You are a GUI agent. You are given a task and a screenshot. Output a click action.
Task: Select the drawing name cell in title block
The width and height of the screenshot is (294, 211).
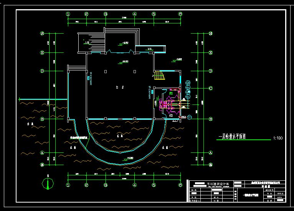(x=250, y=195)
